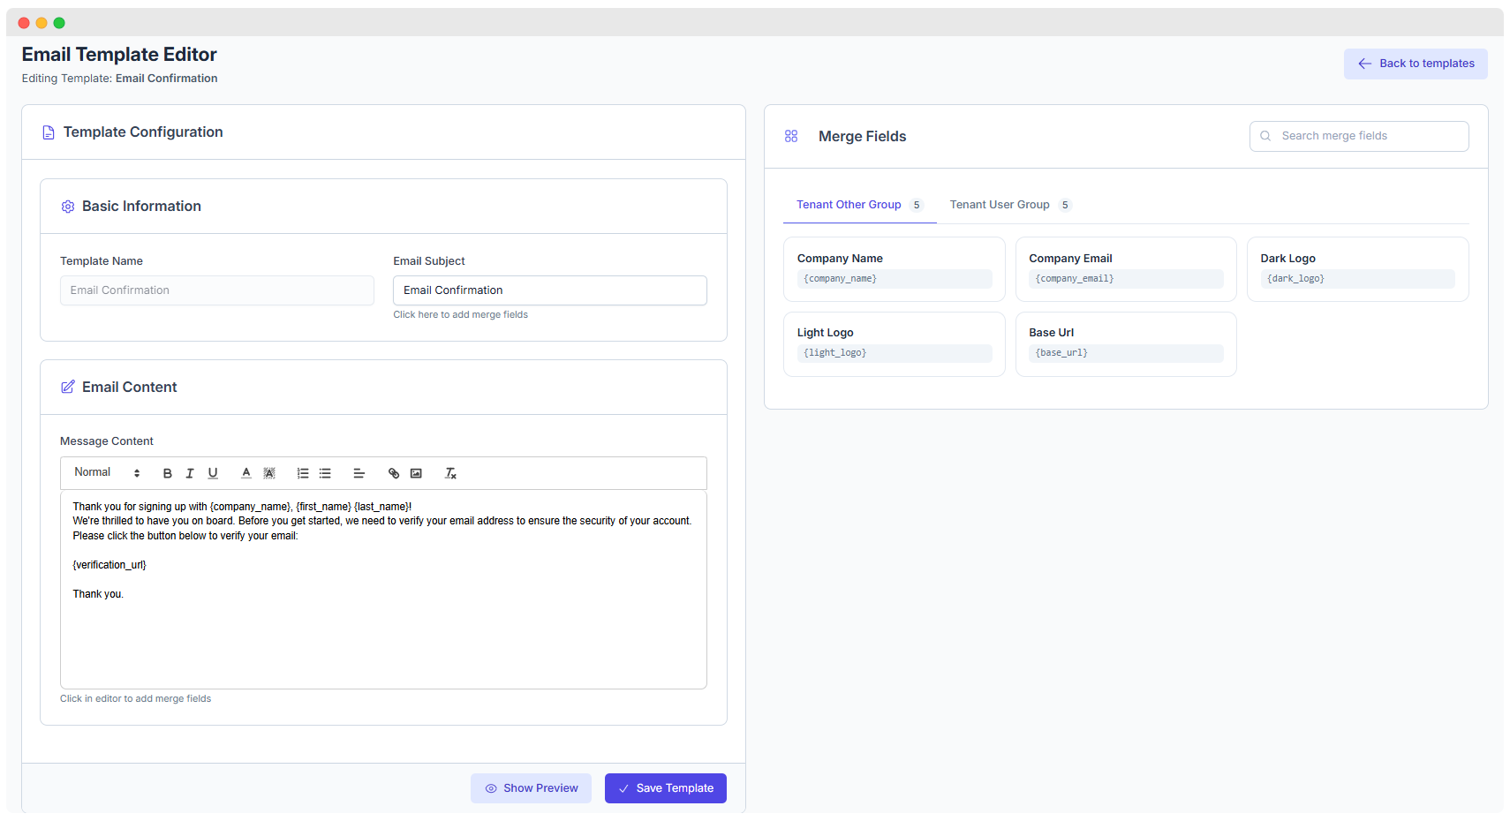Apply underline formatting in the toolbar
Screen dimensions: 1510x821
pyautogui.click(x=213, y=473)
